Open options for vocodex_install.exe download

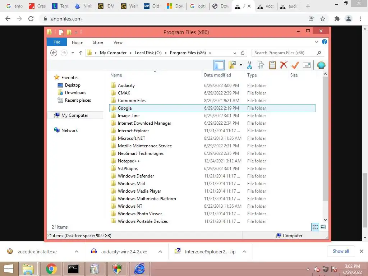coord(77,252)
